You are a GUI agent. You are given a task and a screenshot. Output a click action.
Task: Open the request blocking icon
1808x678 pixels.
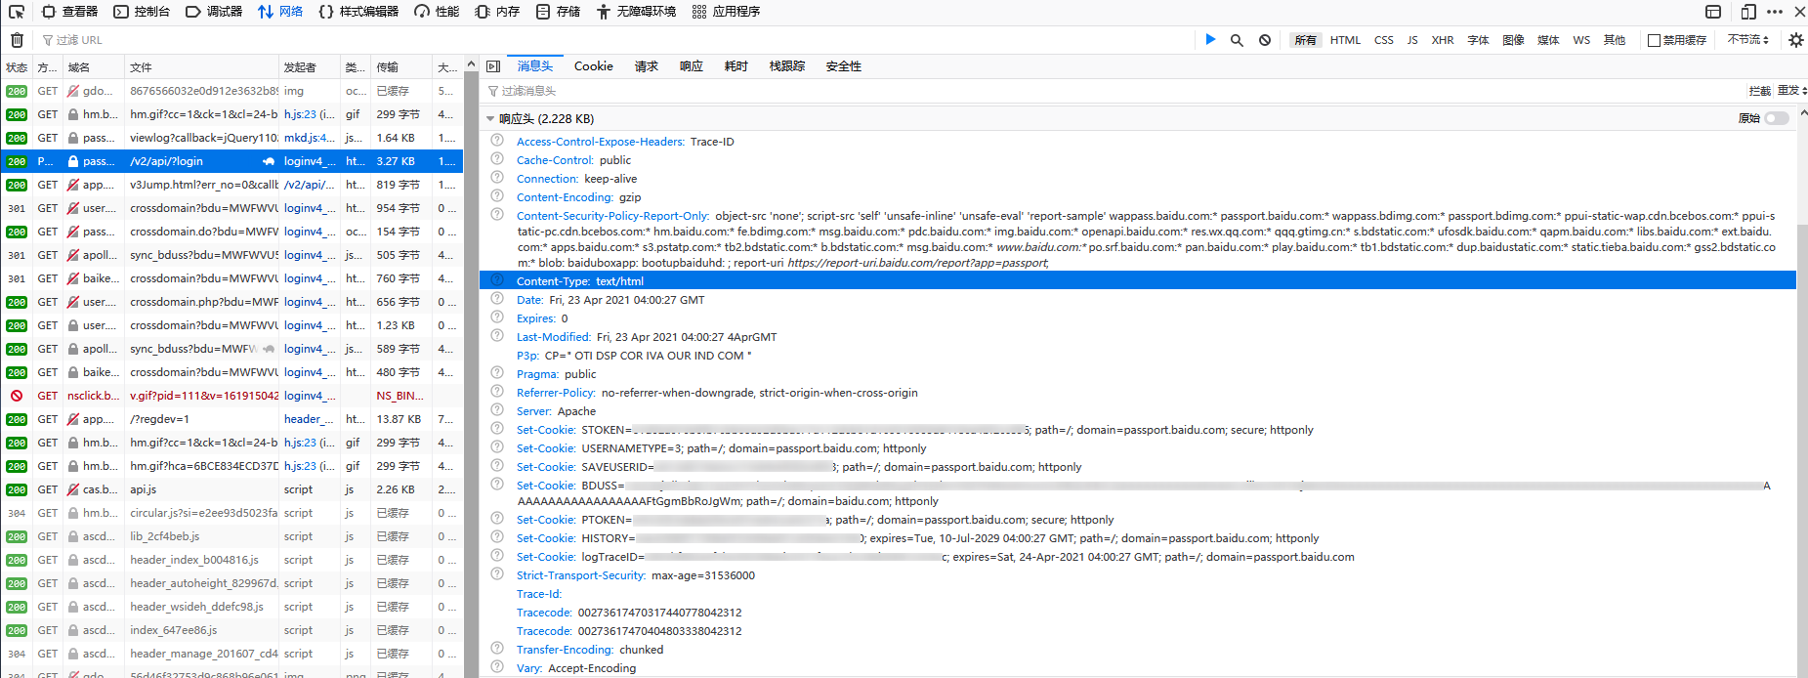(1265, 40)
